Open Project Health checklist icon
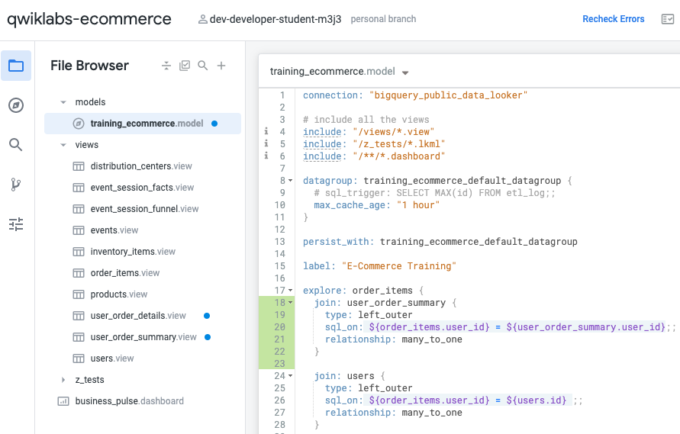This screenshot has height=434, width=680. (668, 19)
